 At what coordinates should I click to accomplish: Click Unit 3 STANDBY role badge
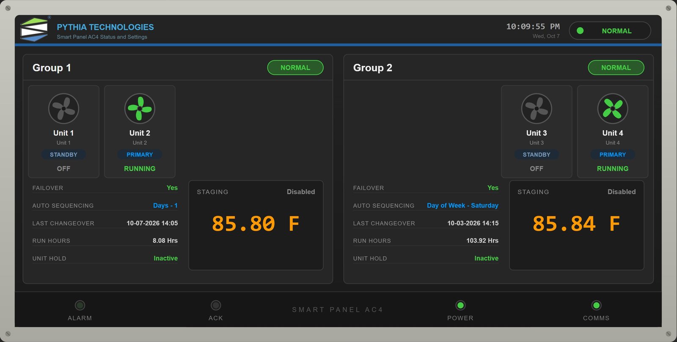[537, 155]
